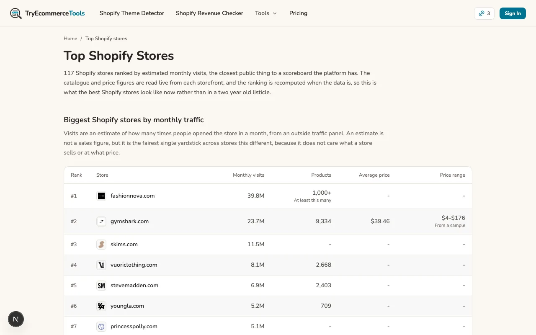Click the rank #5 cell

pos(74,286)
